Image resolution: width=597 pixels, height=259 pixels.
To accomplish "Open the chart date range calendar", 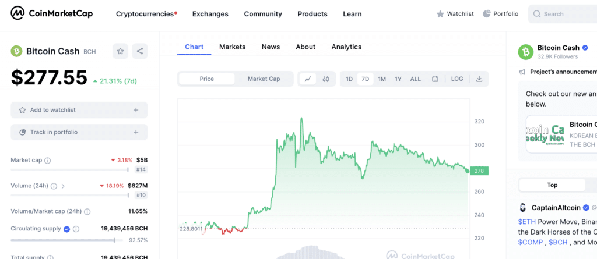I will point(435,79).
